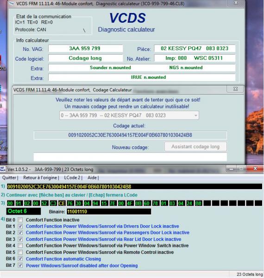This screenshot has width=264, height=278.
Task: Select highlighted byte CE in the byte row
Action: click(x=62, y=203)
